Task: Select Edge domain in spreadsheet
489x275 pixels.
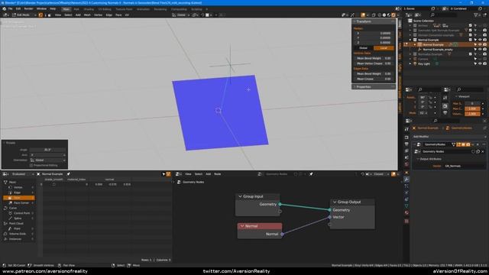Action: 18,192
